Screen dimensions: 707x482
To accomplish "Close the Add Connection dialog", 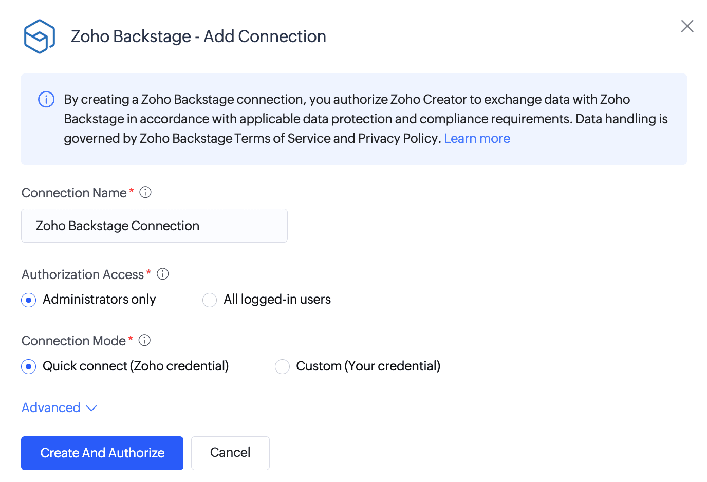I will pyautogui.click(x=687, y=26).
